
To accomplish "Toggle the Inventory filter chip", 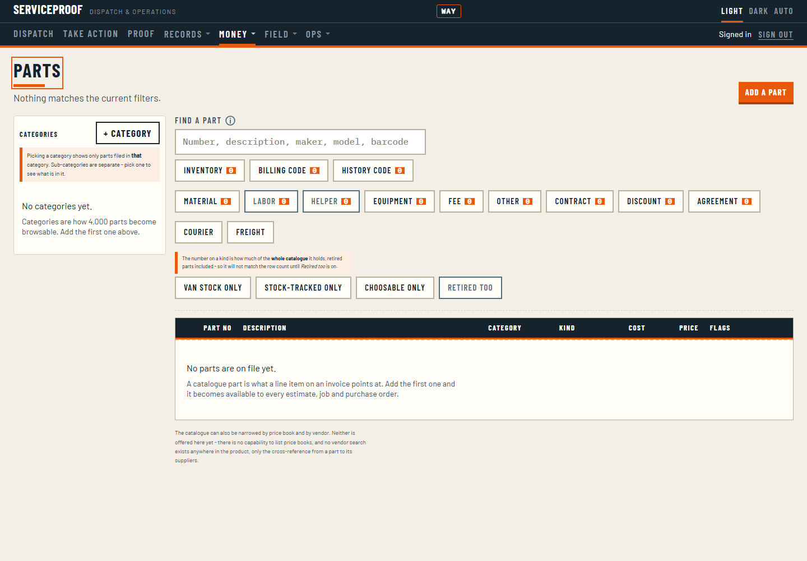I will (x=210, y=171).
